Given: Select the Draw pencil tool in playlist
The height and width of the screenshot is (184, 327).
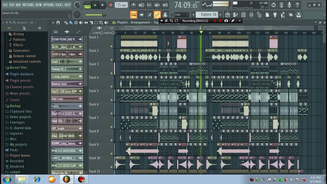Looking at the screenshot, I should click(66, 23).
